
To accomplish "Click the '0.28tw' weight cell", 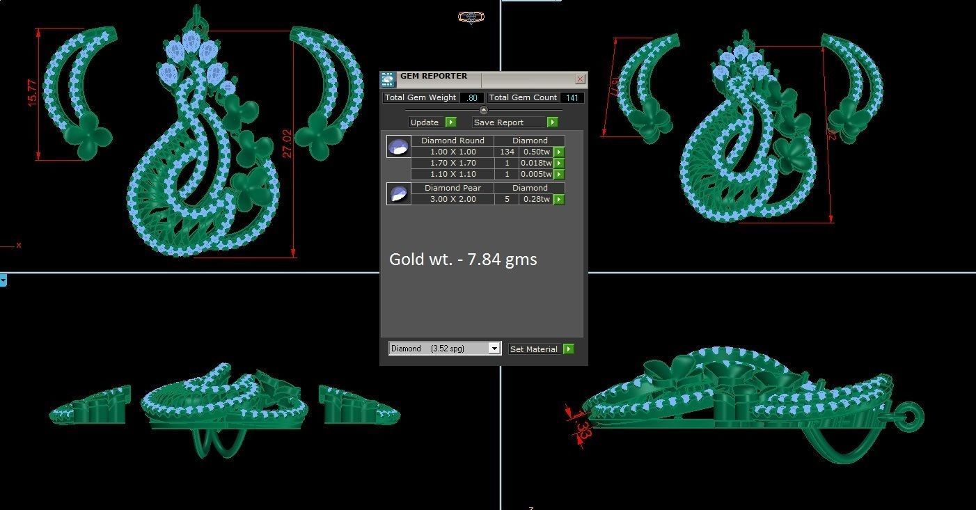I will point(537,199).
